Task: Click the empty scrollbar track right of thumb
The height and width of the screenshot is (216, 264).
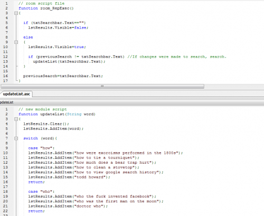Action: tap(234, 86)
